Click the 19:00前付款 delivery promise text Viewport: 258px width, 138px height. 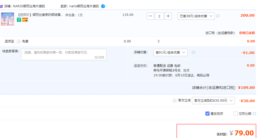point(181,75)
